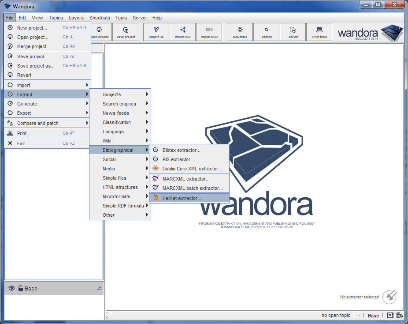Click the Base label in status bar
Image resolution: width=408 pixels, height=324 pixels.
373,316
